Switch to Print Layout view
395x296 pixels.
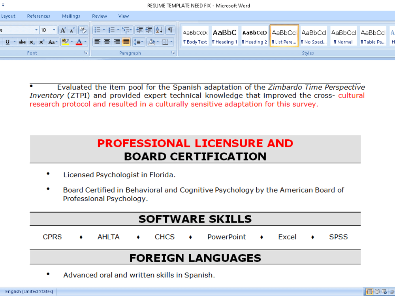click(370, 292)
